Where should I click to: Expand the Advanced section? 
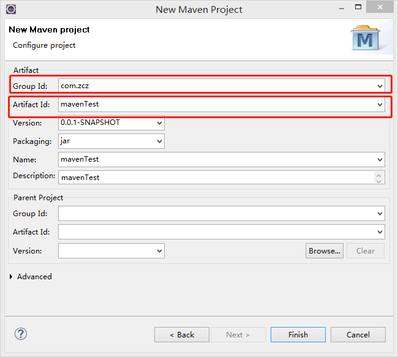point(11,277)
